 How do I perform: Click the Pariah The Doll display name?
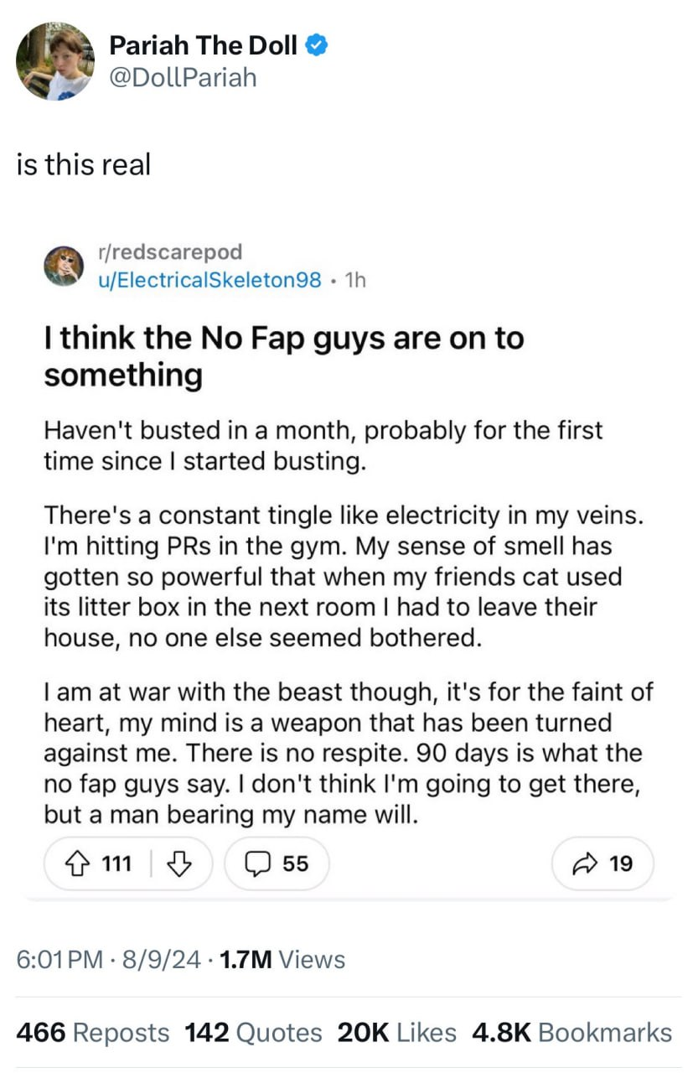click(204, 46)
